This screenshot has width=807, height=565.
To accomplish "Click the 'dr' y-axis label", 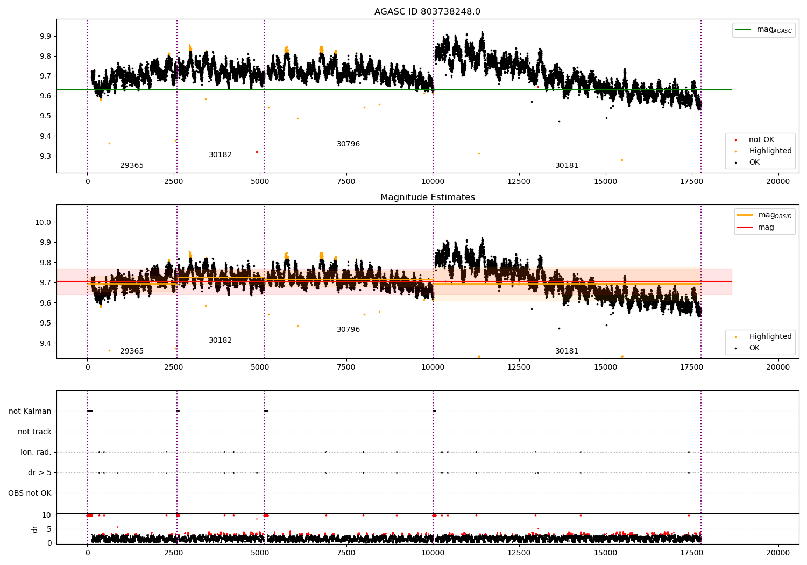I will pyautogui.click(x=35, y=529).
